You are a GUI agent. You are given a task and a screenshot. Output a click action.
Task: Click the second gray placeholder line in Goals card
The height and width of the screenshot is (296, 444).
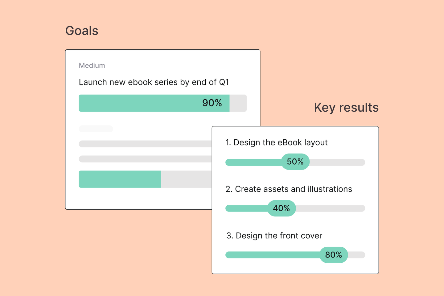[145, 159]
